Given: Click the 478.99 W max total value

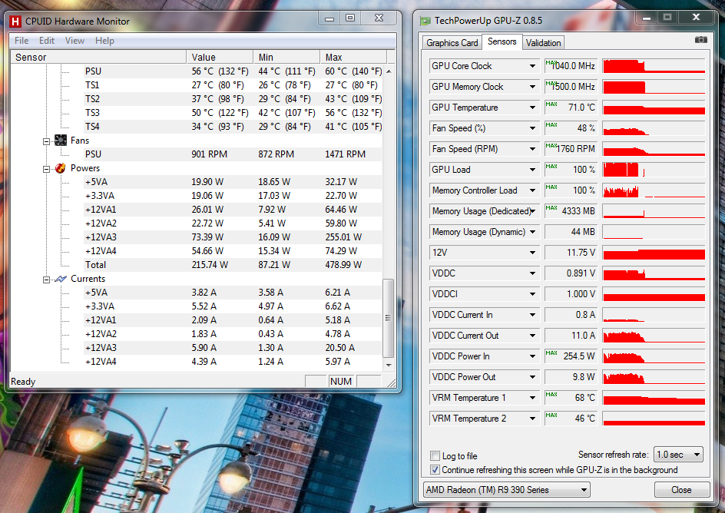Looking at the screenshot, I should (343, 265).
